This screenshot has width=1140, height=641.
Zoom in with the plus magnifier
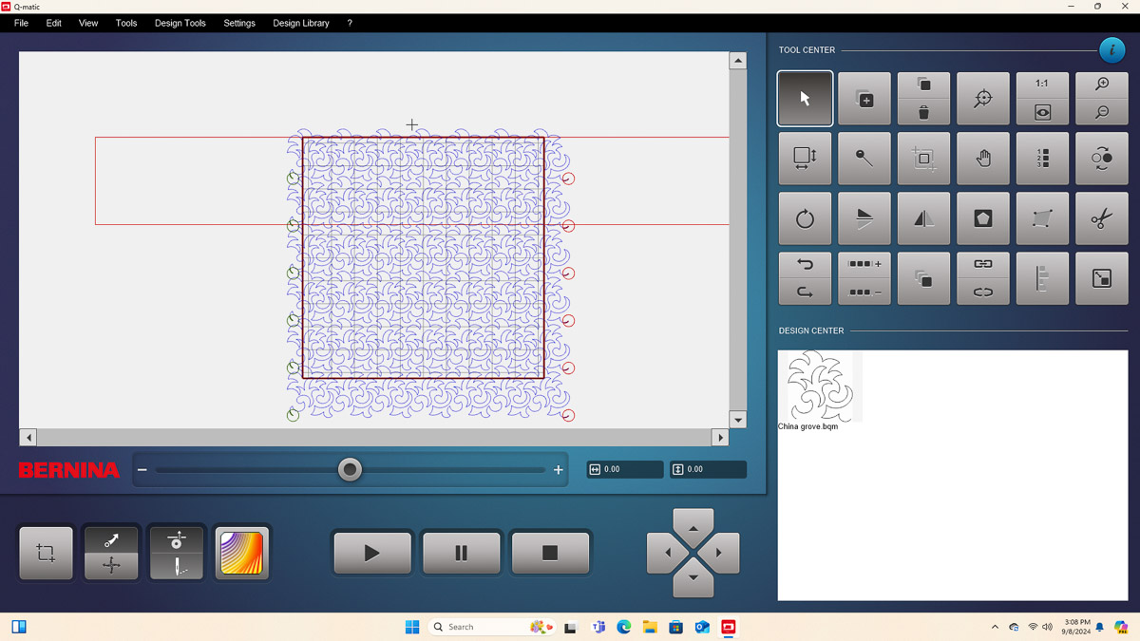pos(1102,85)
